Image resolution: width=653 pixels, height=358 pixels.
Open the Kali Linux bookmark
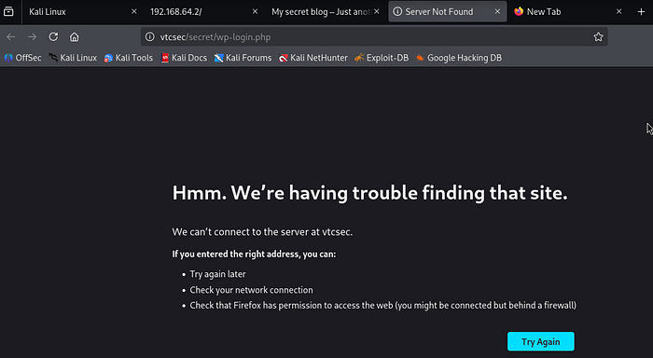coord(73,58)
